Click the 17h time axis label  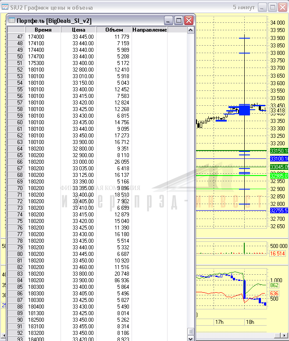[219, 322]
